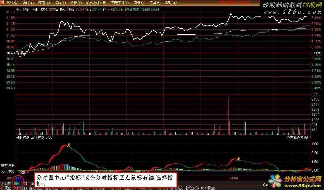The image size is (324, 190).
Task: Click the tallest red volume spike bar
Action: pyautogui.click(x=228, y=116)
